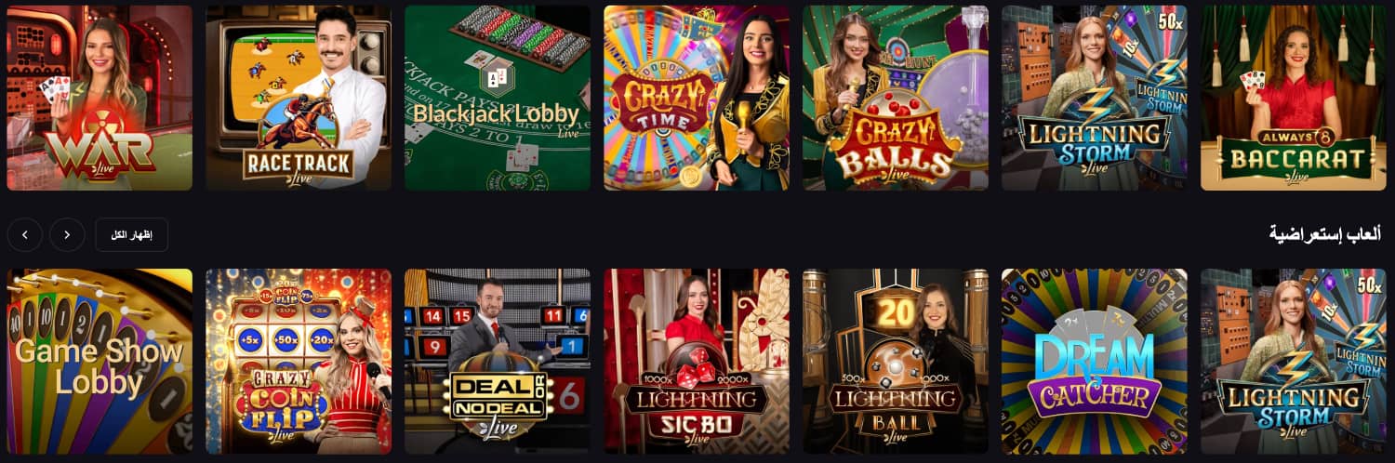Screen dimensions: 1395x463
Task: Play the Dream Catcher game
Action: (x=1095, y=362)
